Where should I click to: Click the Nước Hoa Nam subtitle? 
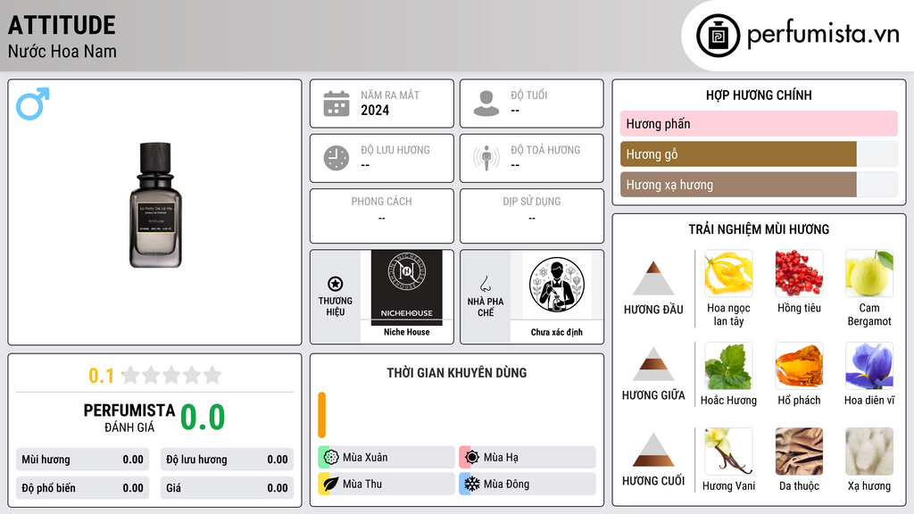[x=62, y=51]
